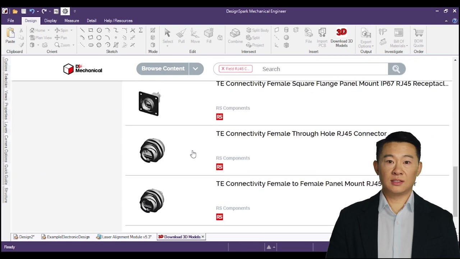This screenshot has width=460, height=259.
Task: Click the Equation sigma sketch tool
Action: (x=141, y=30)
